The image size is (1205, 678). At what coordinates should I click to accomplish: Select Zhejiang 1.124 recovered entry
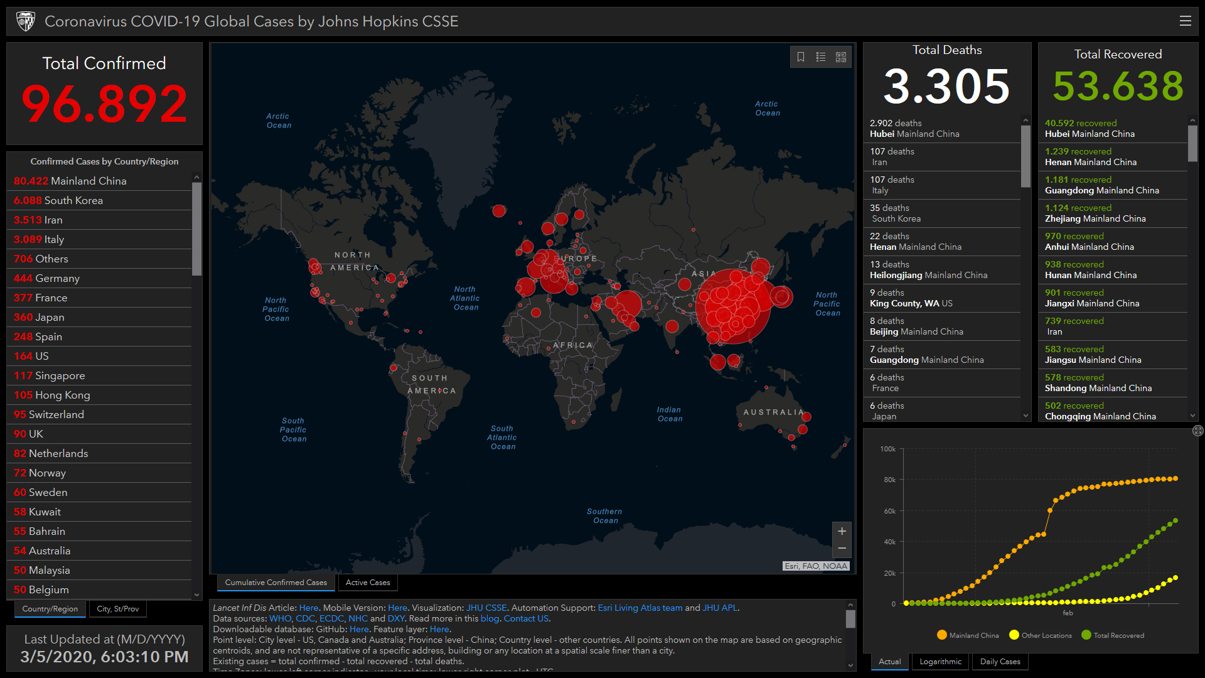1113,213
